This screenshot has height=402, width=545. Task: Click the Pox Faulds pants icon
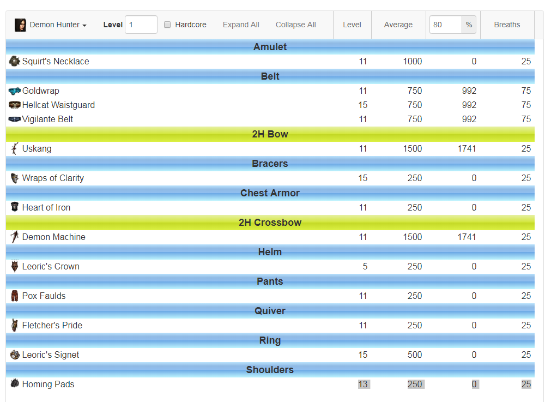14,296
